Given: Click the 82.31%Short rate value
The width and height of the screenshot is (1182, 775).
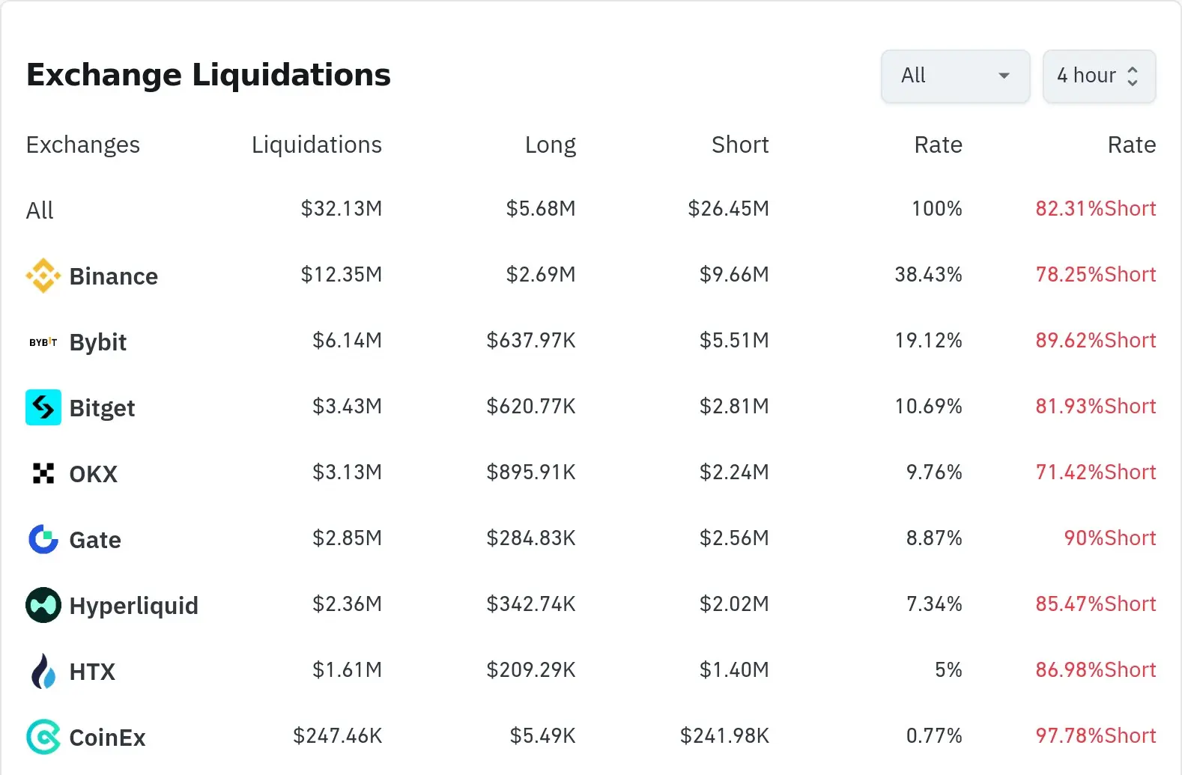Looking at the screenshot, I should pos(1095,208).
